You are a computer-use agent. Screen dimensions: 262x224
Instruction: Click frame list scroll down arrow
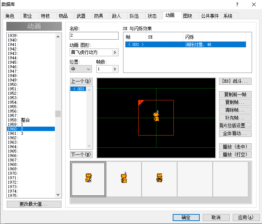pos(89,146)
